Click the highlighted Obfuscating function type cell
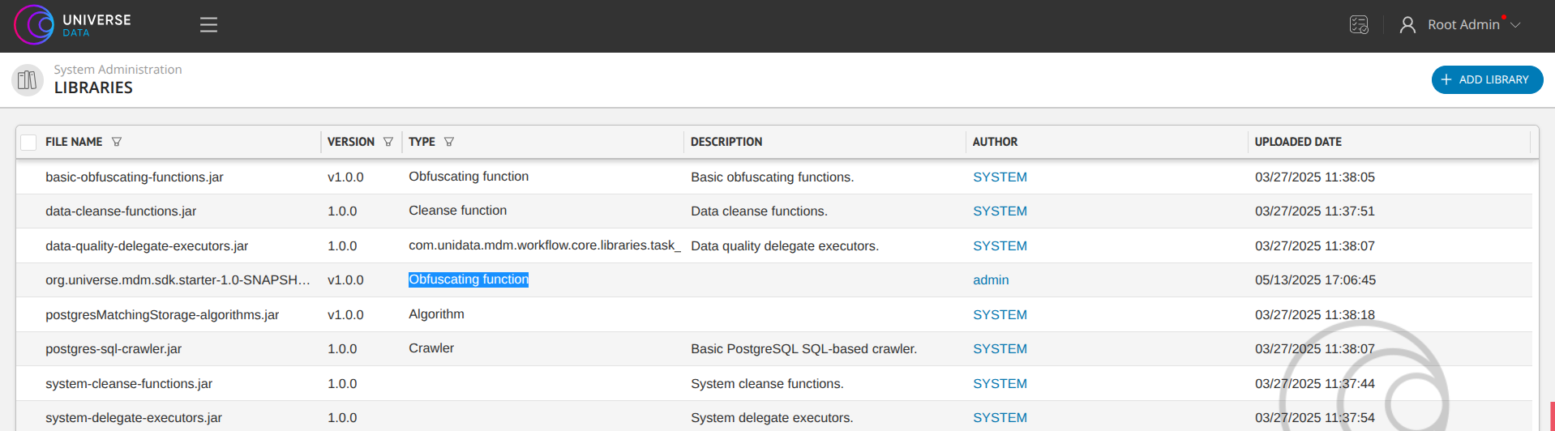Screen dimensions: 1555x431 [469, 280]
